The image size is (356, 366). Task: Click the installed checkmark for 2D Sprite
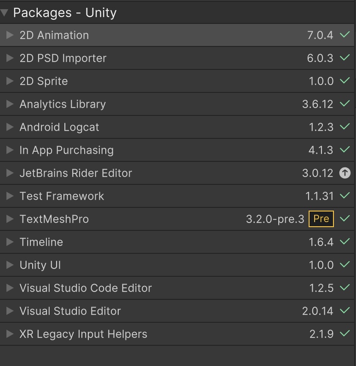pos(345,80)
